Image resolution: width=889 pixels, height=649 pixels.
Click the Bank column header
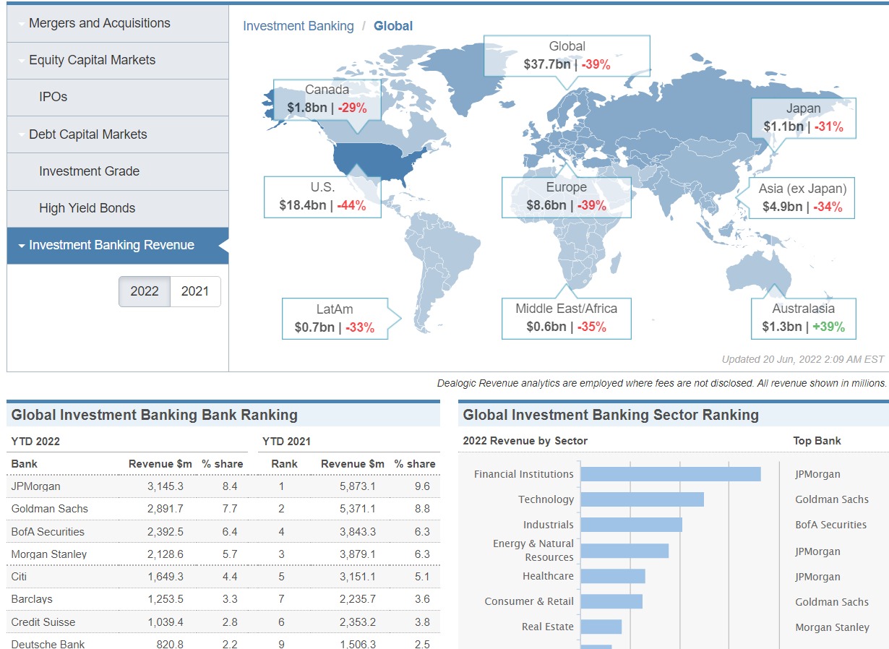(25, 464)
